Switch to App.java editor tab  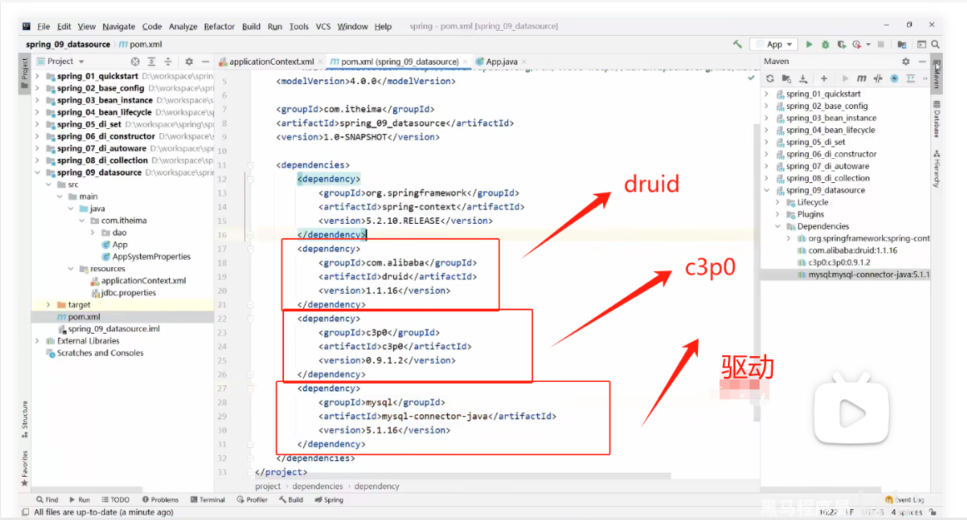(x=501, y=62)
